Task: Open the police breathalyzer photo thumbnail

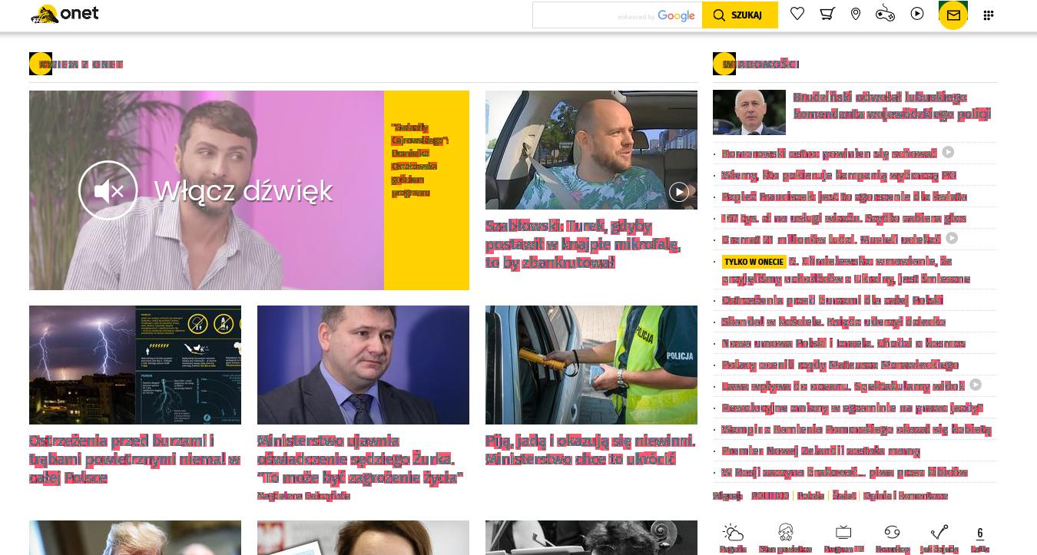Action: click(591, 365)
